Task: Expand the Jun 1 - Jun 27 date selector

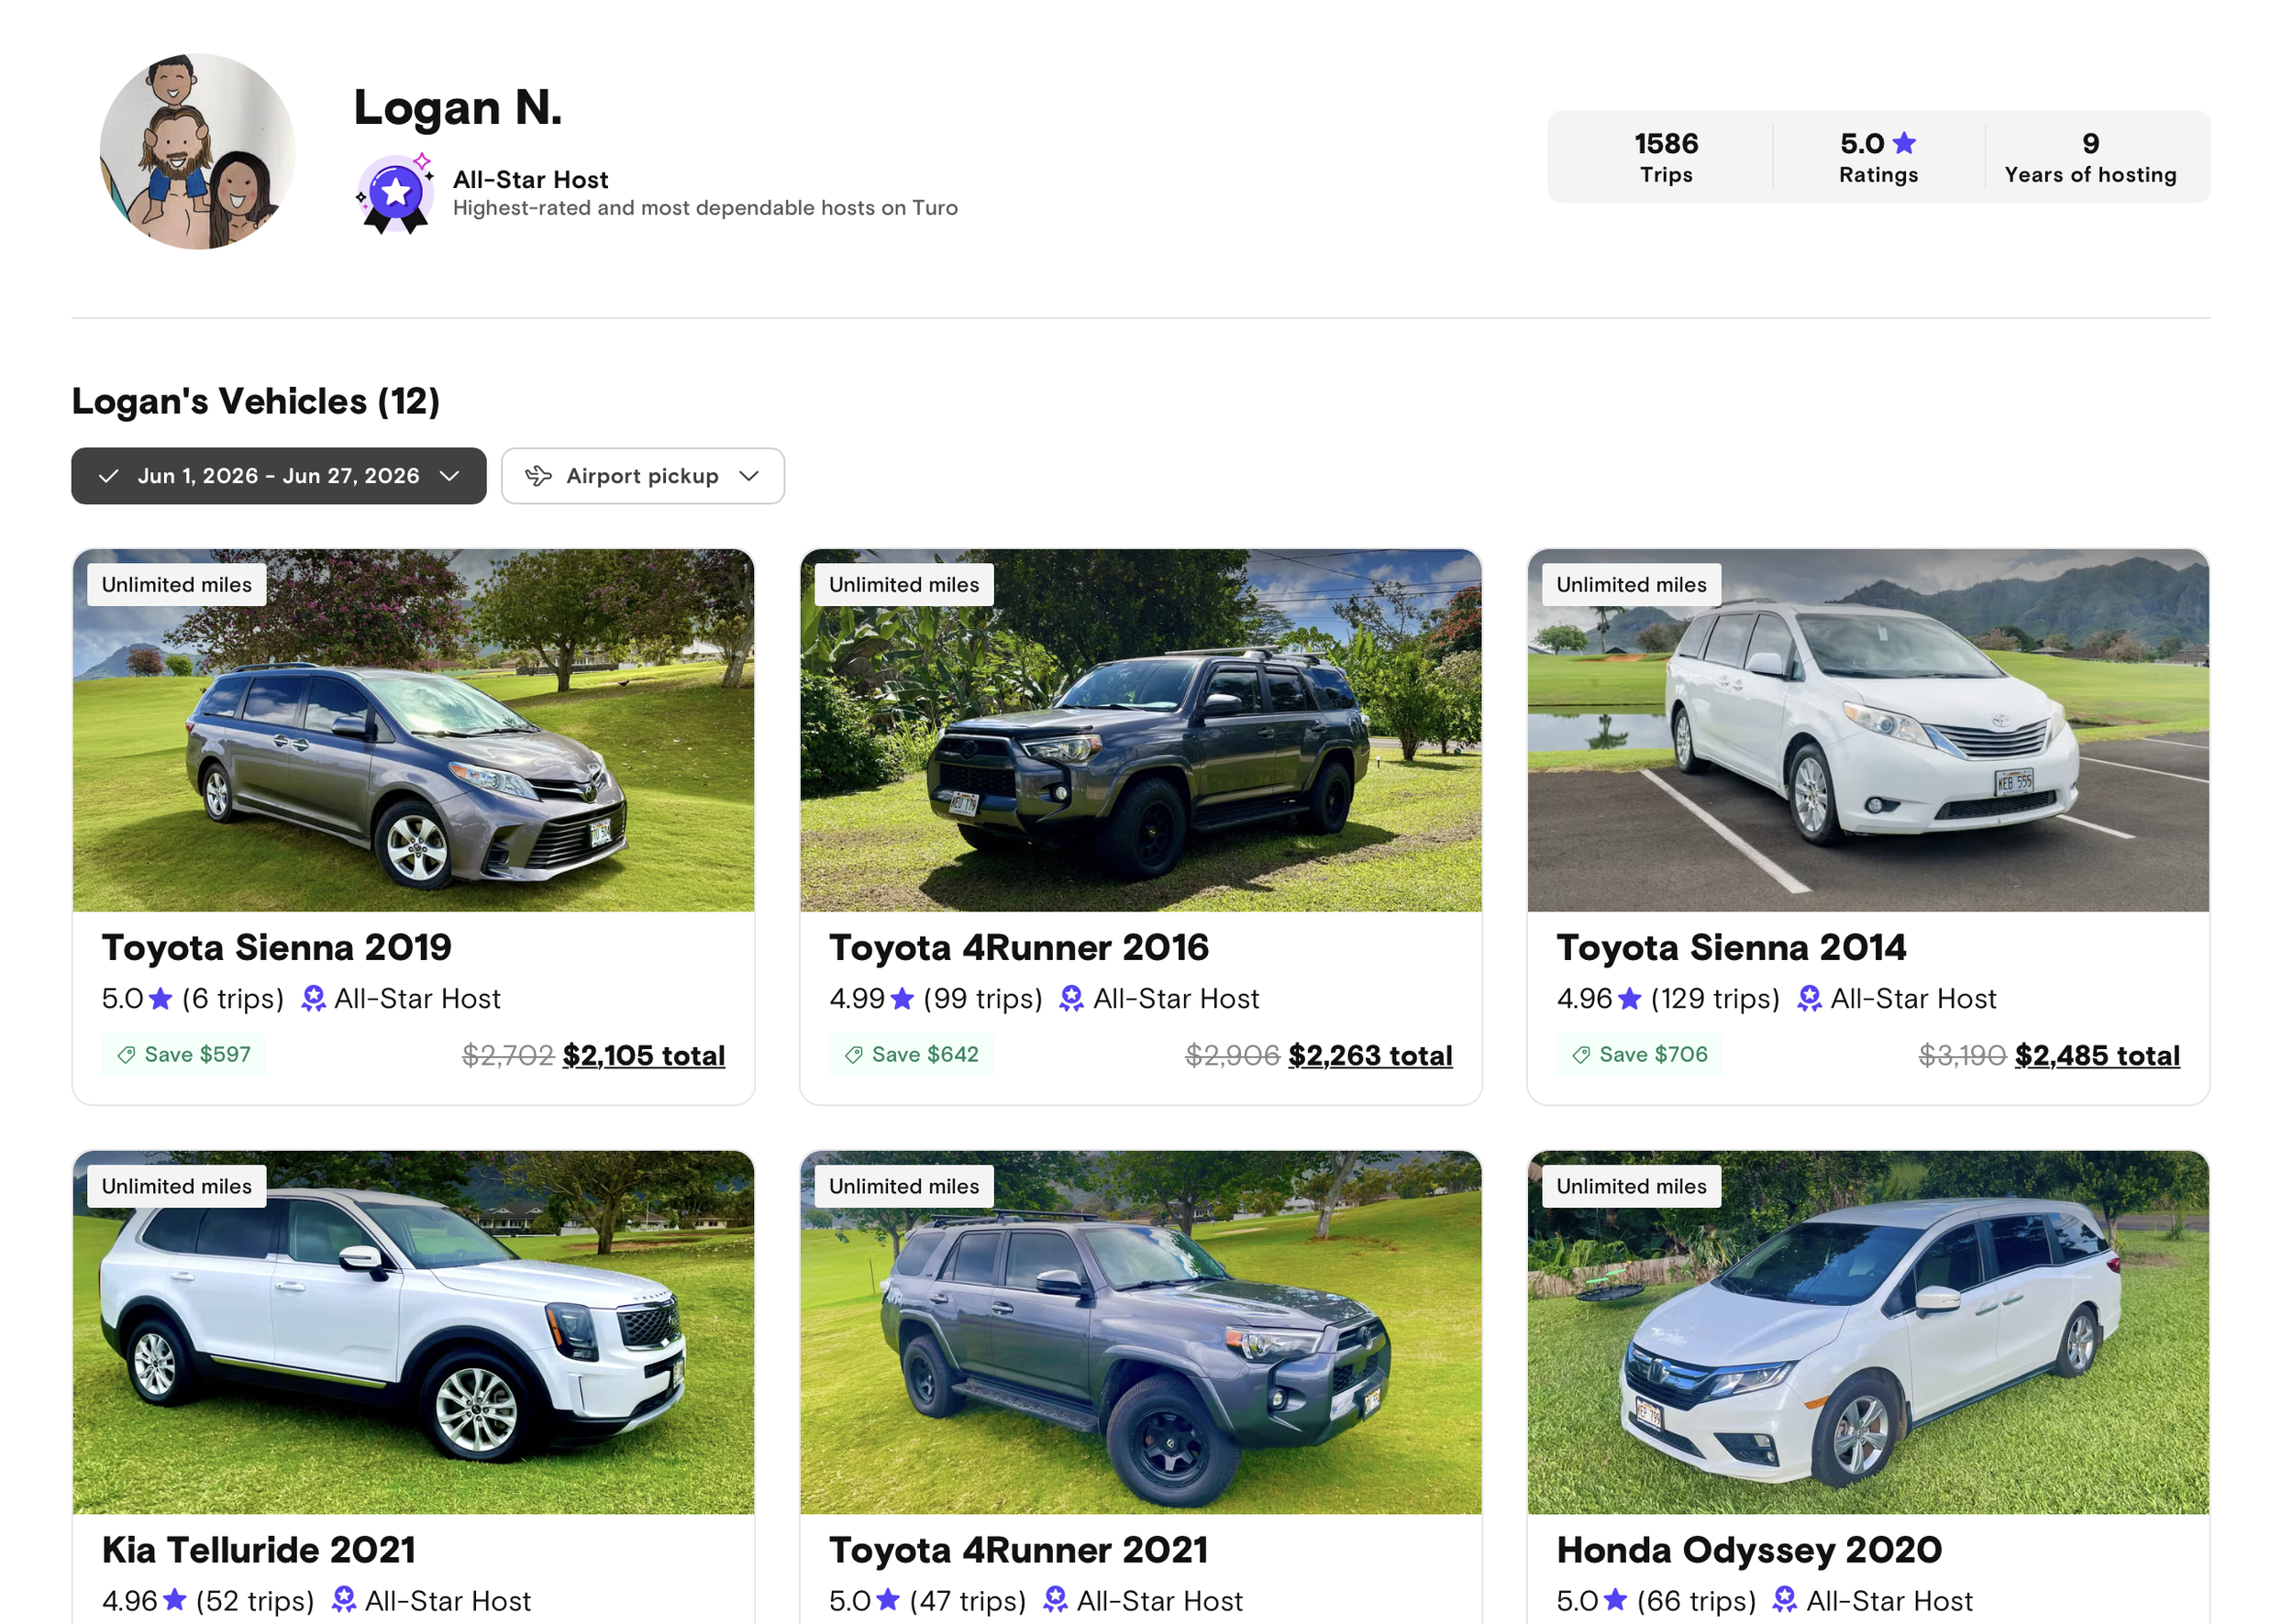Action: (x=278, y=476)
